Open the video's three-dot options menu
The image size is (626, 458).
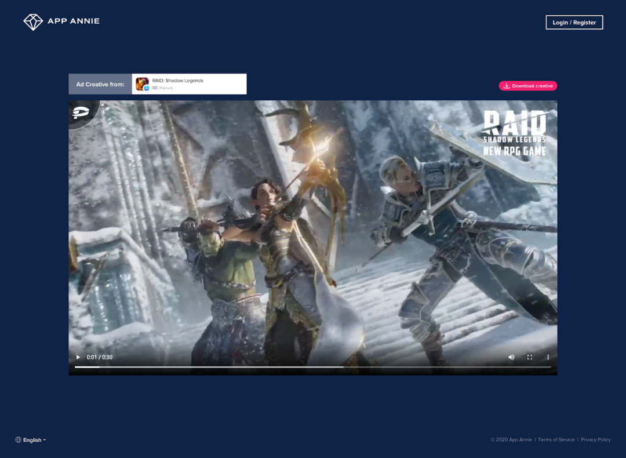pyautogui.click(x=548, y=357)
